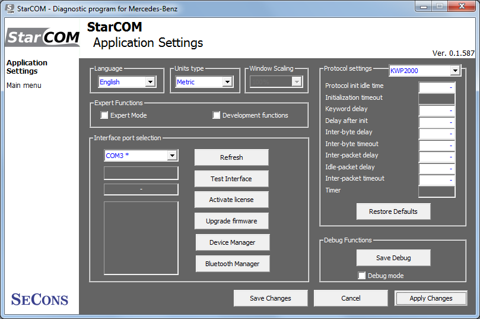Click the Upgrade firmware button
This screenshot has width=480, height=319.
click(x=231, y=221)
